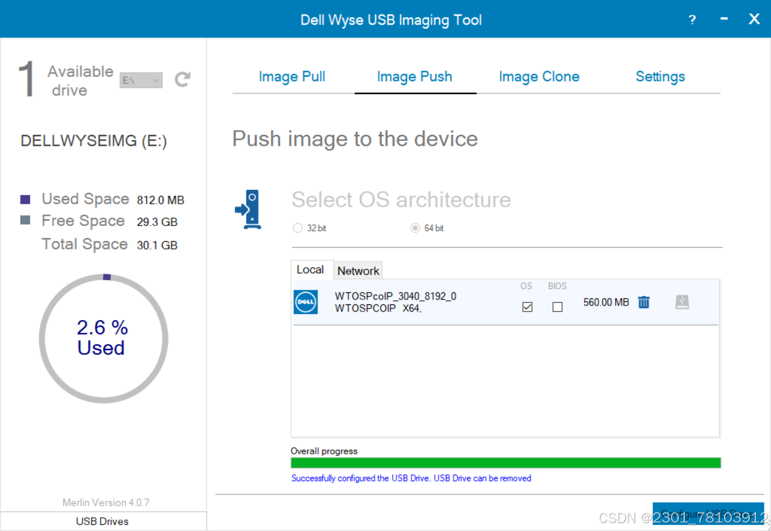Viewport: 771px width, 531px height.
Task: Switch to the Image Pull tab
Action: pyautogui.click(x=292, y=77)
